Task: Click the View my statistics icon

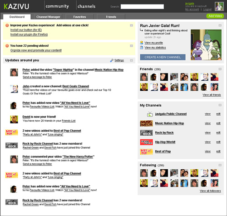Action: (x=142, y=48)
